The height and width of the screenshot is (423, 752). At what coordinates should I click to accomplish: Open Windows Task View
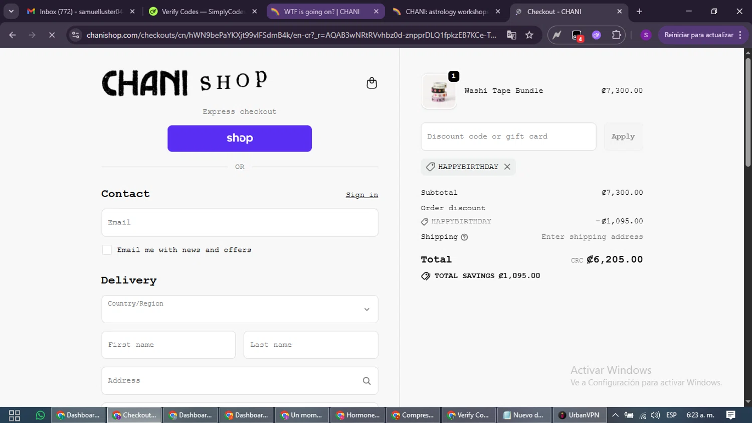click(15, 415)
